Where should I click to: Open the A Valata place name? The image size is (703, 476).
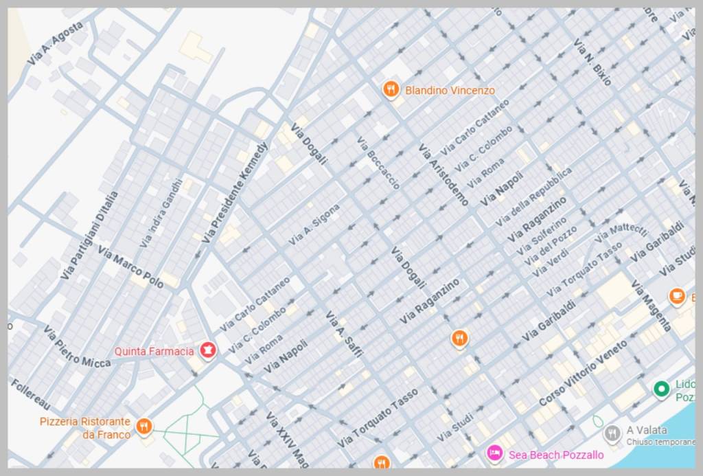point(646,430)
